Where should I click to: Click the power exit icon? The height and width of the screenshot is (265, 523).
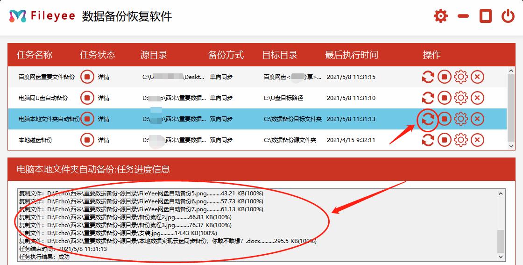[508, 16]
